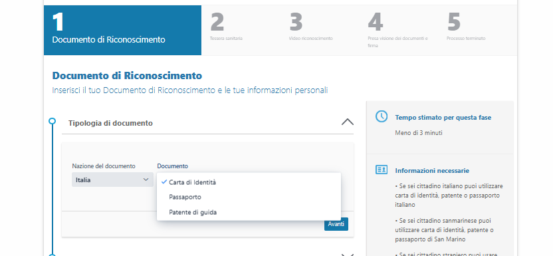Click the clock icon beside Tempo stimato
Screen dimensions: 553x256
[x=382, y=116]
